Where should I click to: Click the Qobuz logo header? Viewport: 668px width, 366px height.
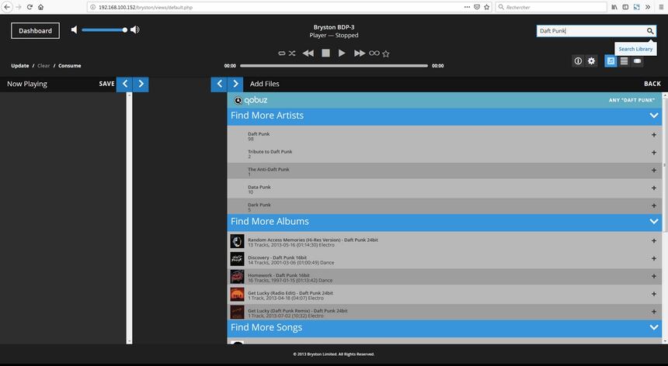(250, 100)
